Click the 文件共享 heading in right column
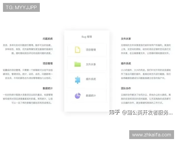 (x=126, y=39)
